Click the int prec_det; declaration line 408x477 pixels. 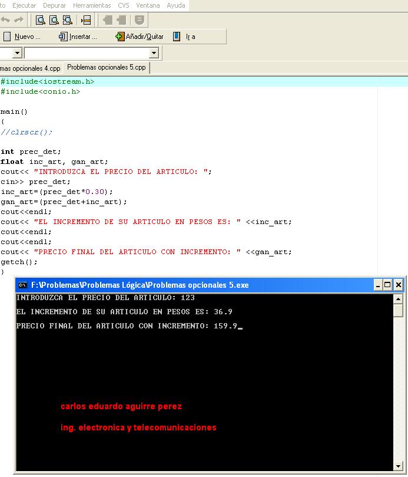(31, 152)
